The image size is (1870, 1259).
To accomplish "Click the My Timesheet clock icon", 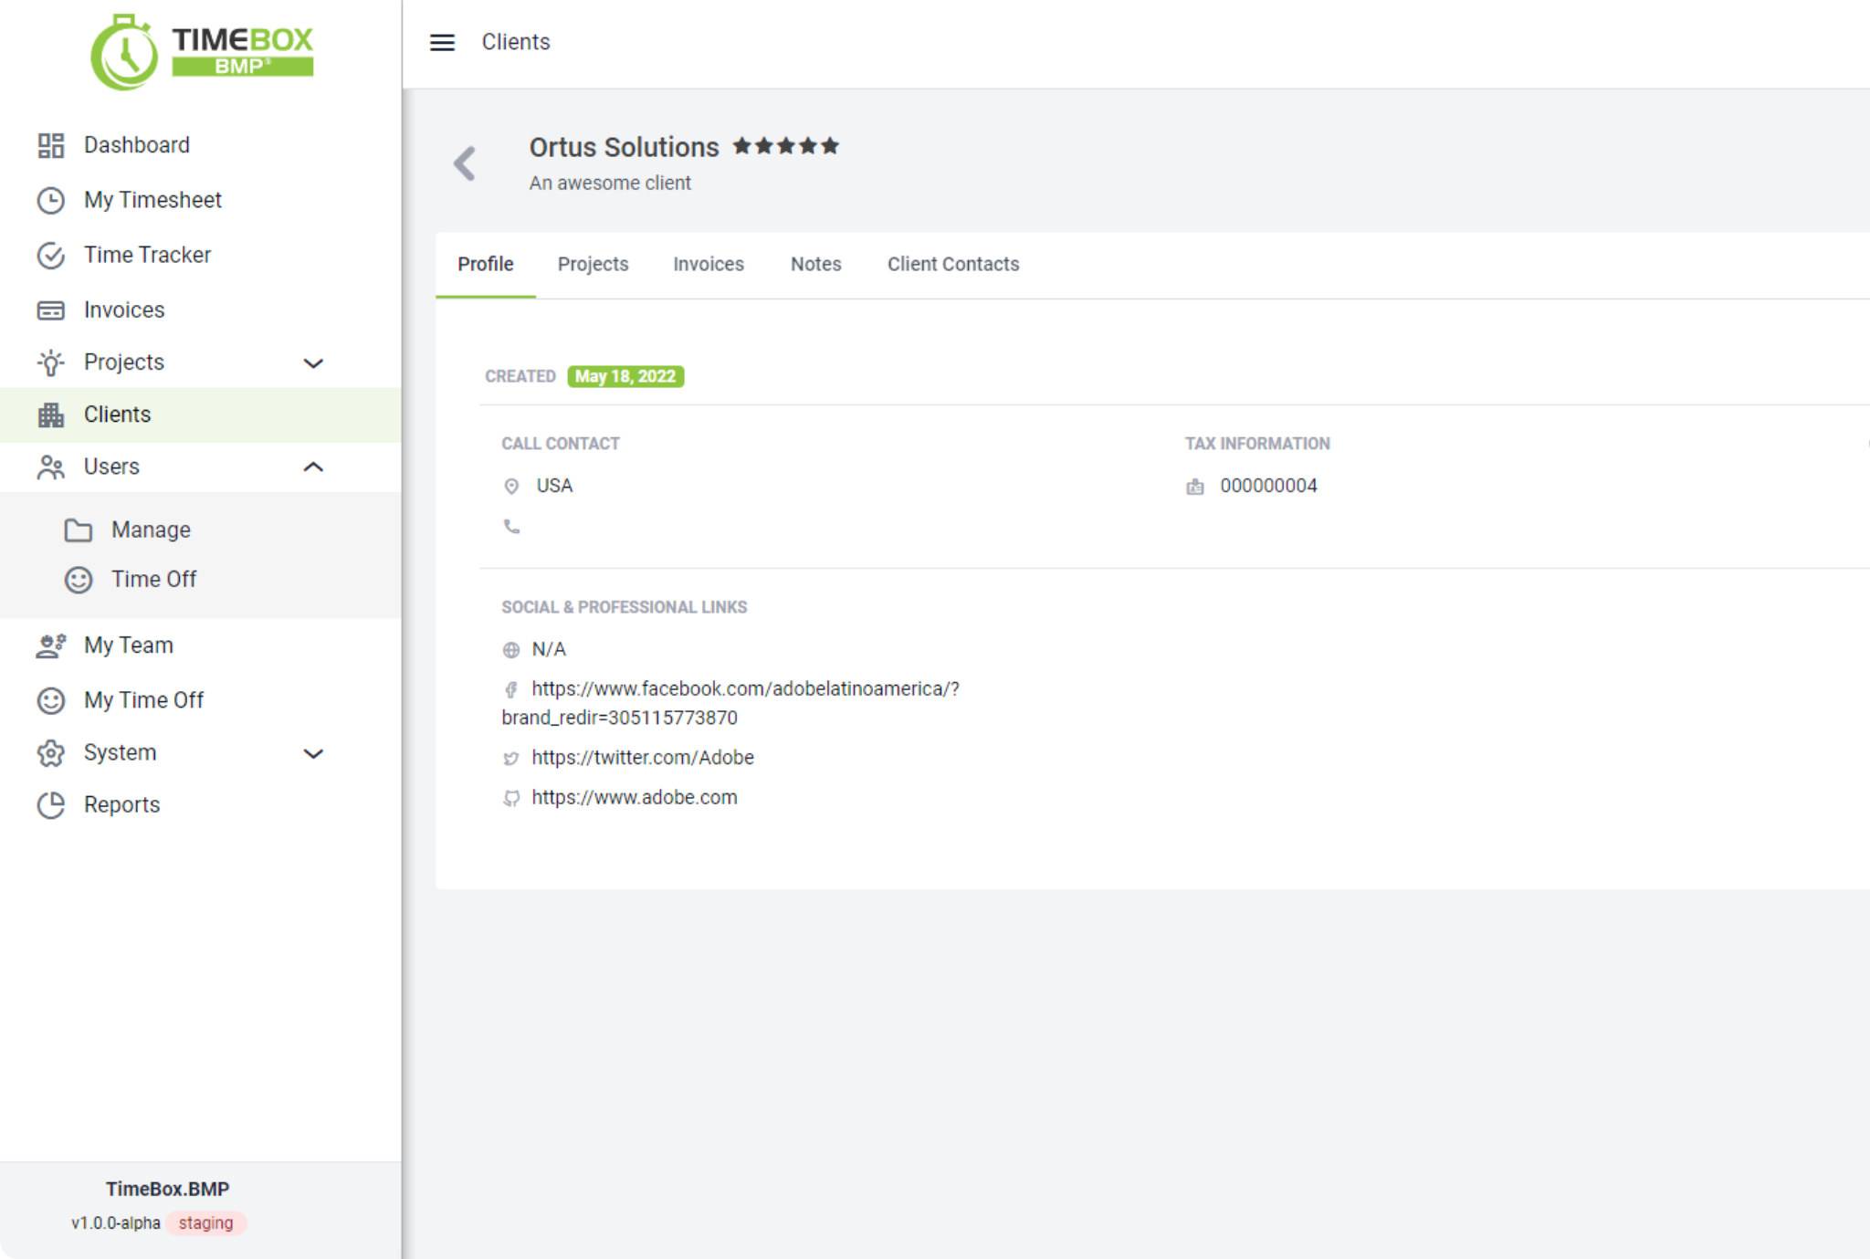I will pyautogui.click(x=51, y=200).
